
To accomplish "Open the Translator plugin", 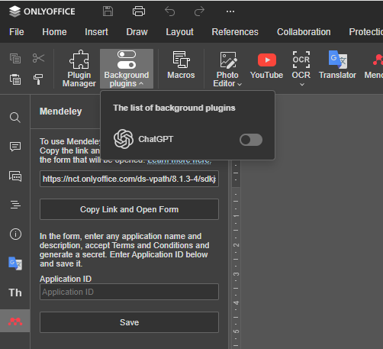I will (x=337, y=65).
